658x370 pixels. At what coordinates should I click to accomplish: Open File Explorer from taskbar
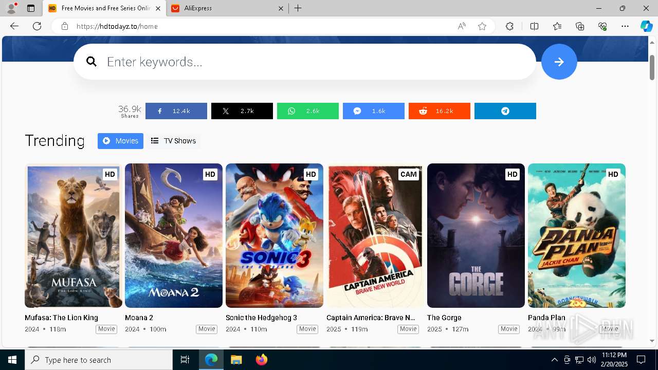[x=236, y=360]
